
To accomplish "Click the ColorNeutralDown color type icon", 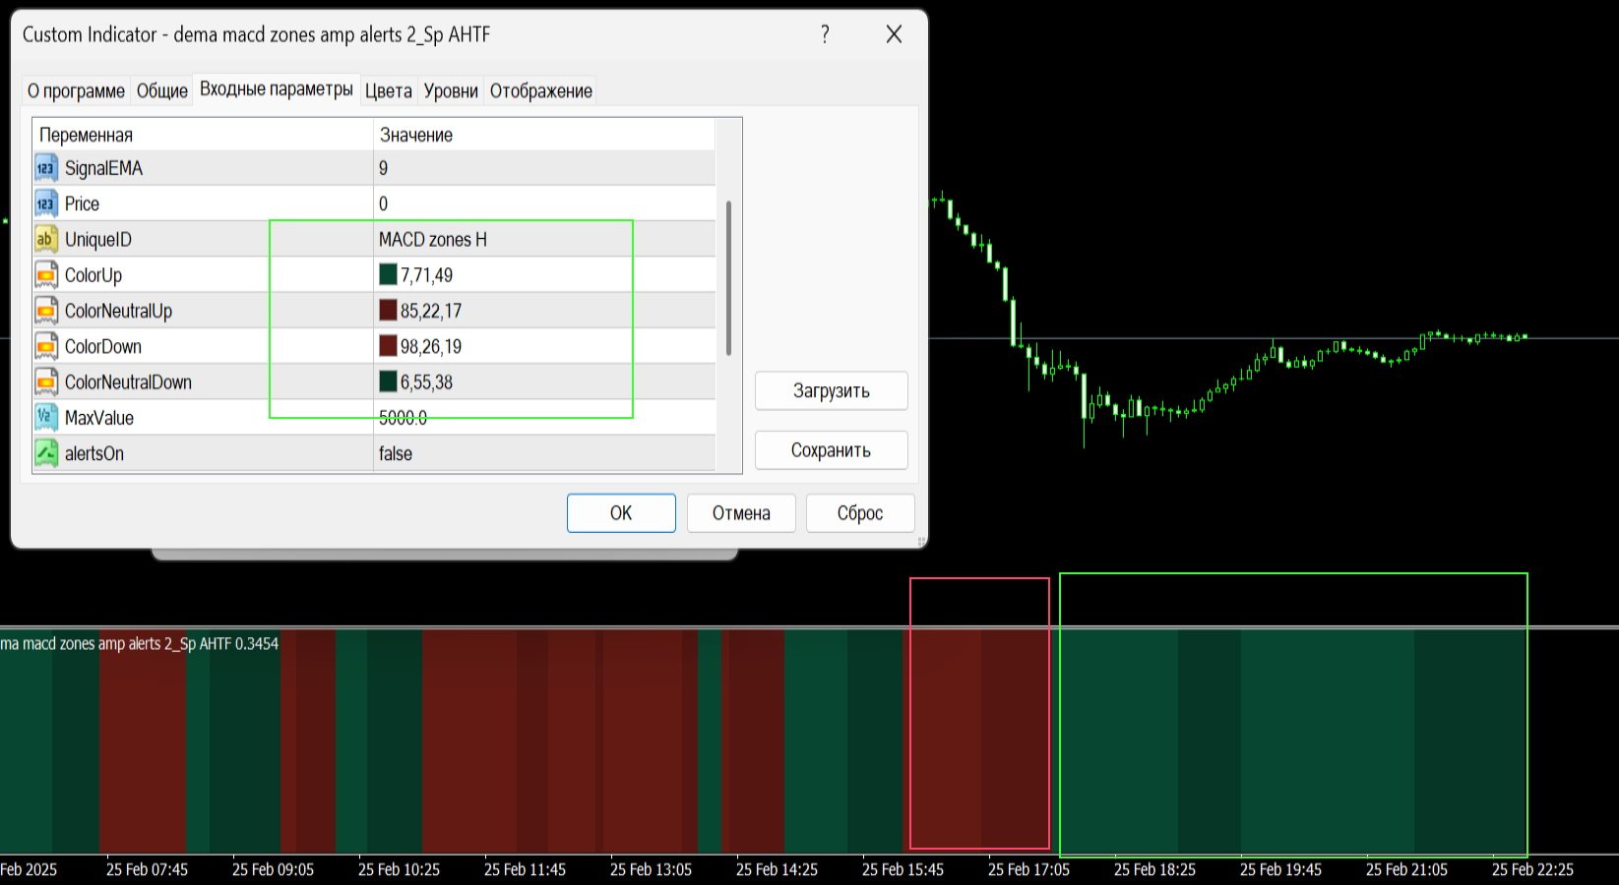I will pos(46,382).
